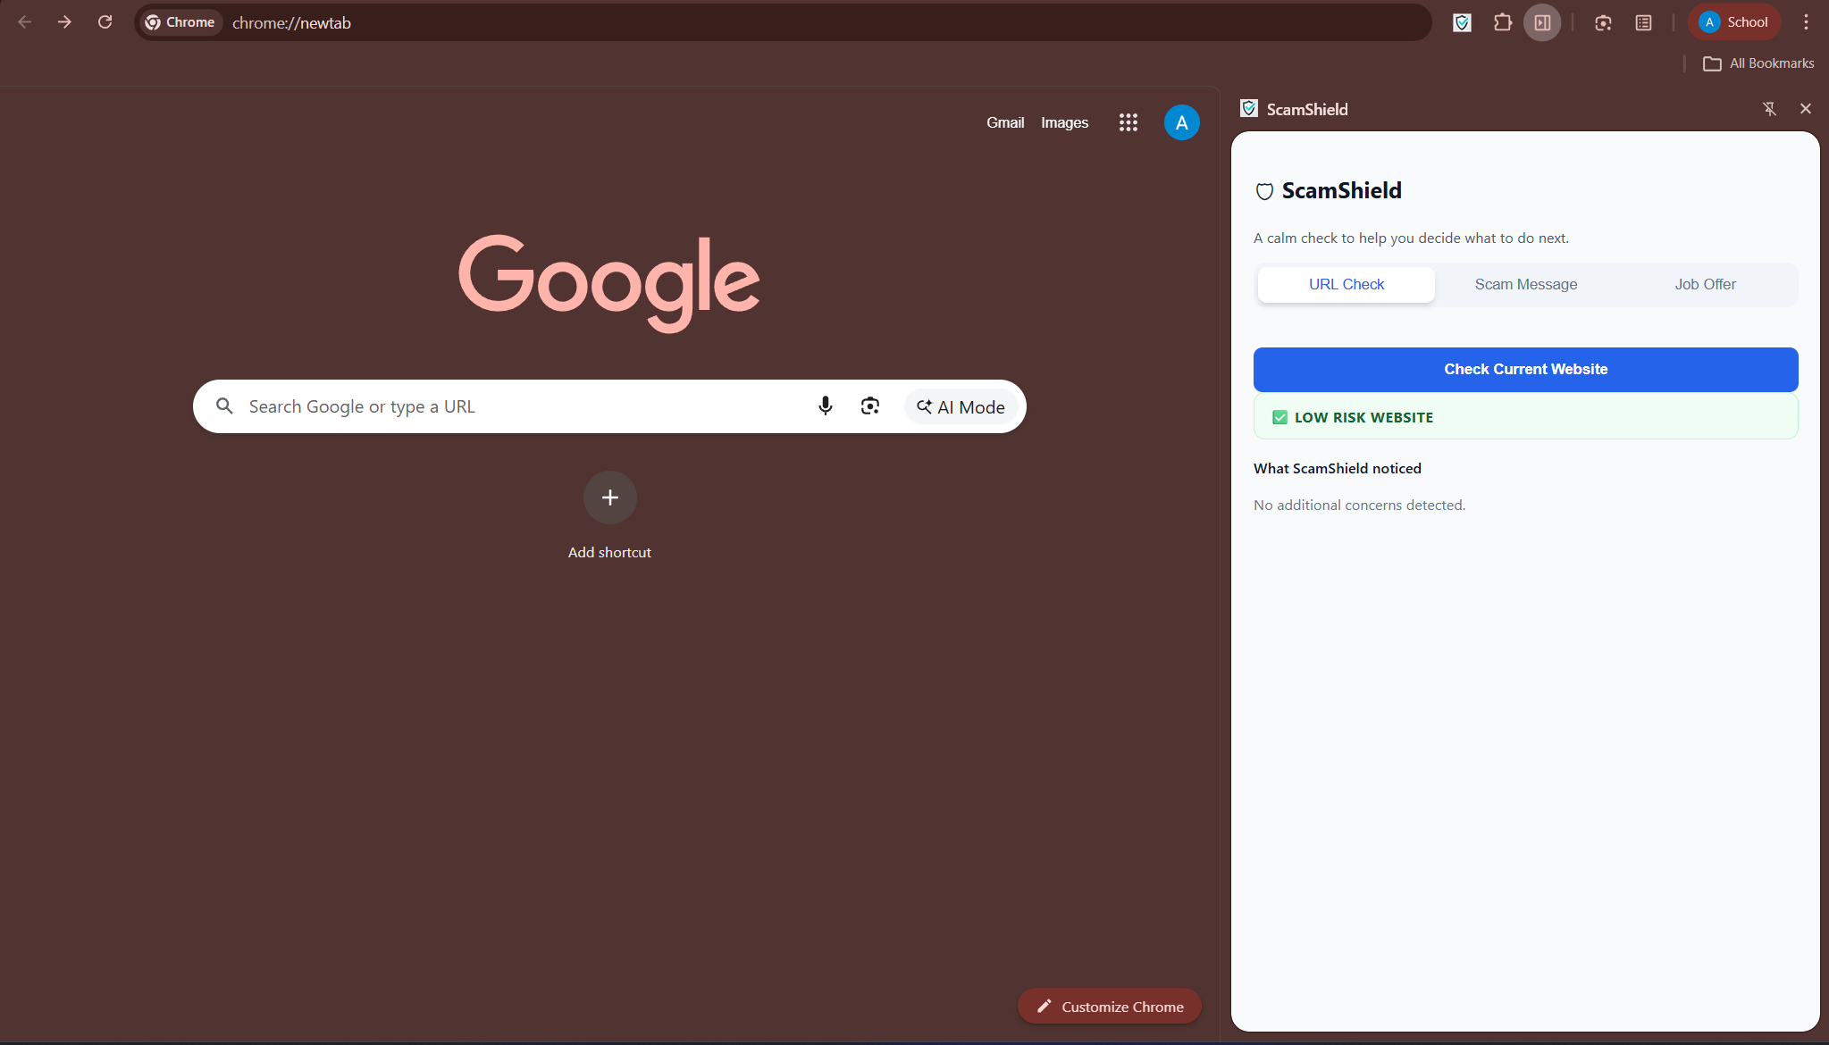Click the Check Current Website button
Viewport: 1829px width, 1045px height.
(1526, 370)
